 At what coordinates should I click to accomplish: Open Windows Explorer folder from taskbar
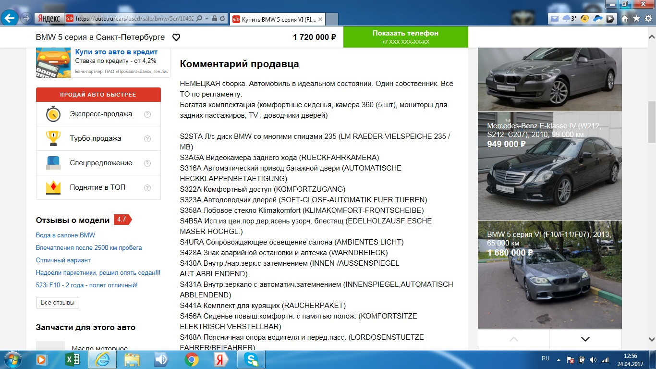[132, 359]
